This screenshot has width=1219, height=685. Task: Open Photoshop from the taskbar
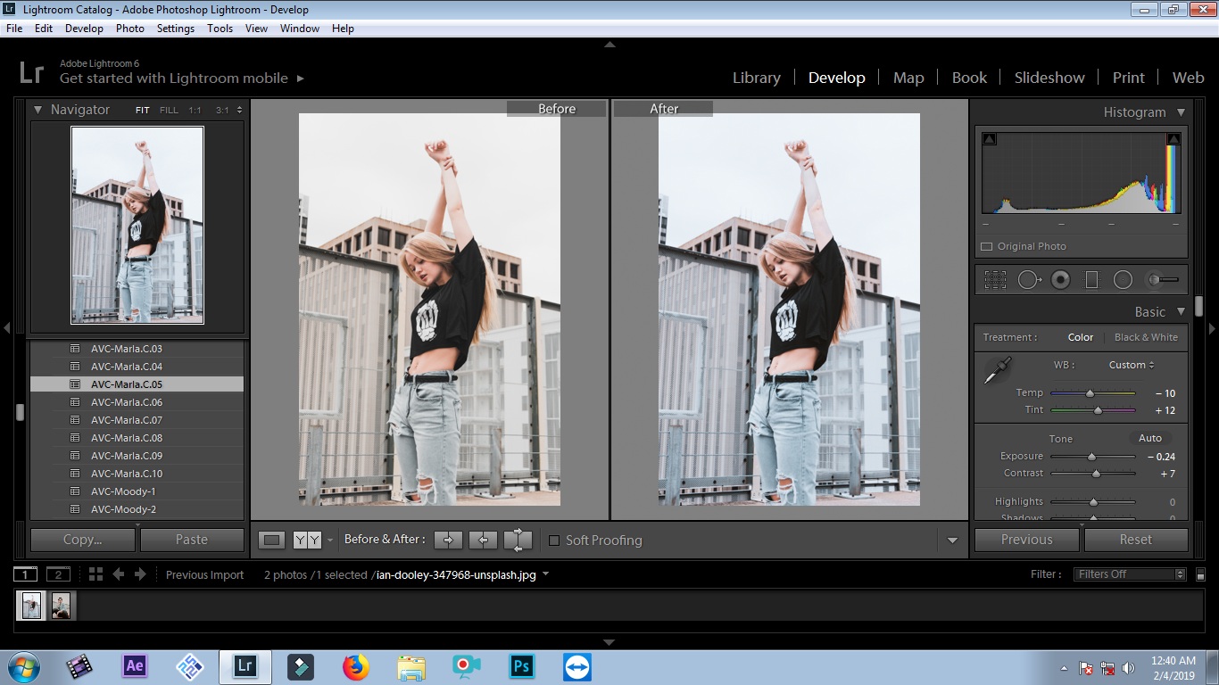[521, 666]
